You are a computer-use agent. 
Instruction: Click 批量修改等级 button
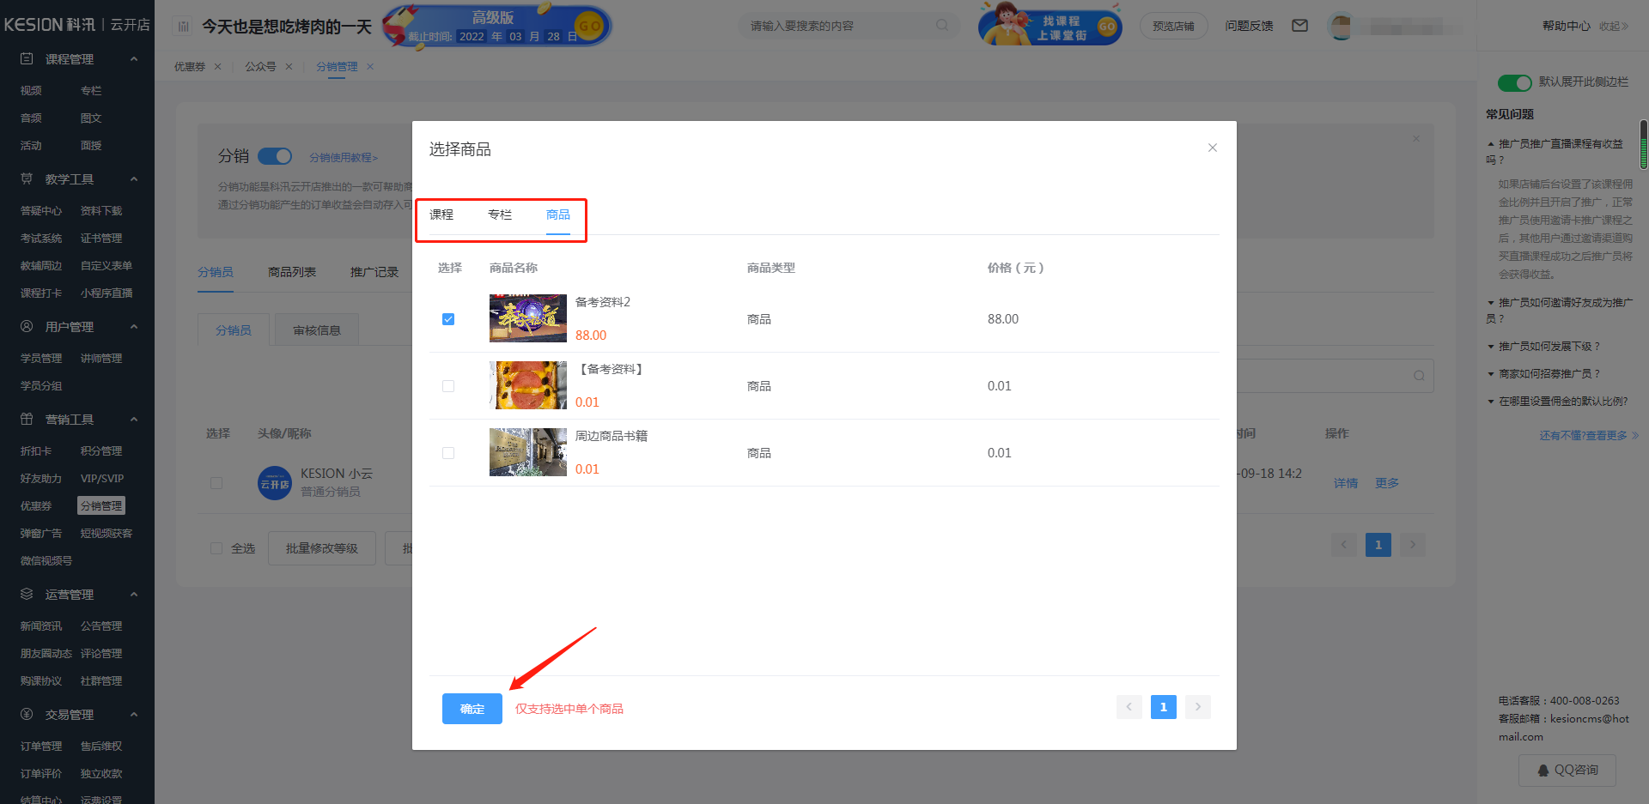tap(322, 548)
